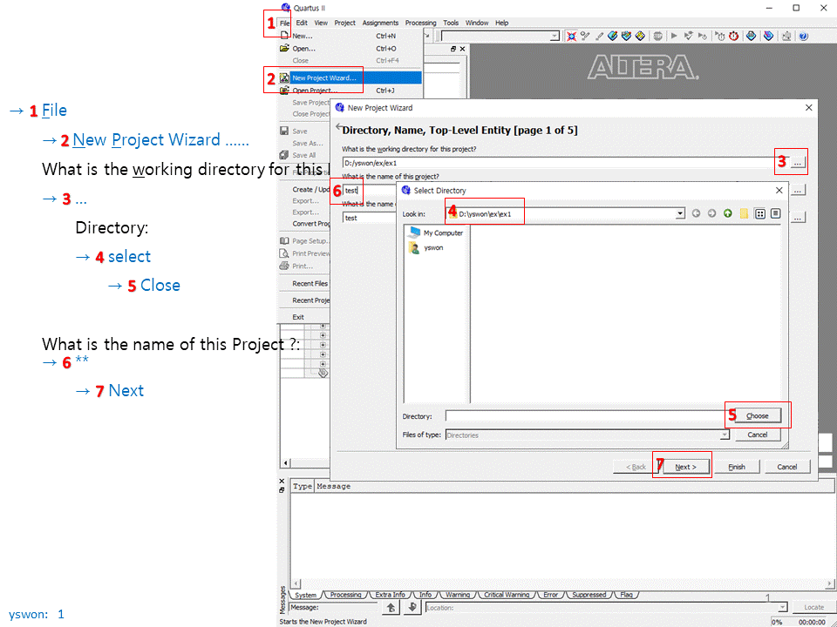Click the 0% progress indicator in status bar
This screenshot has height=627, width=837.
pos(777,622)
